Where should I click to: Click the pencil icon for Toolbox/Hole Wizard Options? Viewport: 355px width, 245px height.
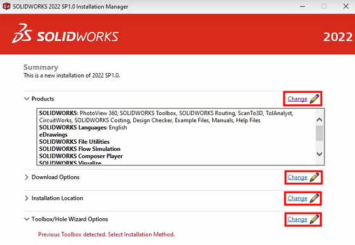(x=314, y=220)
